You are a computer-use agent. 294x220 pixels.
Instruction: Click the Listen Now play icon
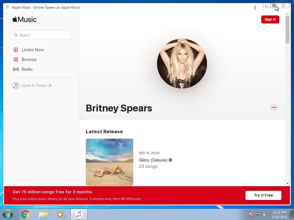coord(16,50)
